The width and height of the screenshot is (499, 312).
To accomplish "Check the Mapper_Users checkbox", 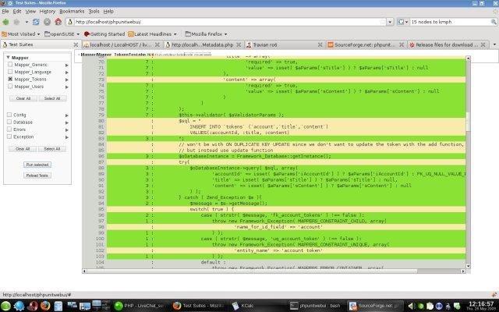I will click(10, 87).
